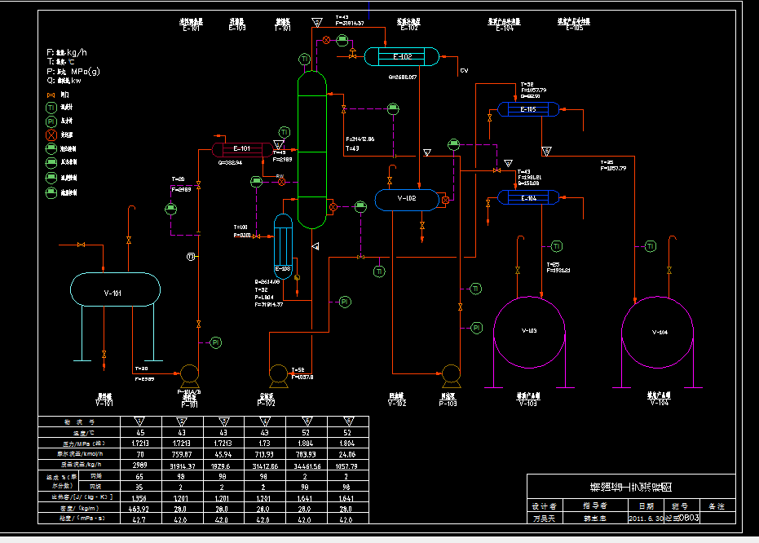Click the table cell reading 2989
This screenshot has height=543, width=759.
(x=140, y=465)
